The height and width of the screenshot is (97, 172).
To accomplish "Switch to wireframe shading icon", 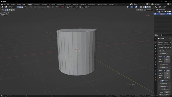I will (x=144, y=7).
